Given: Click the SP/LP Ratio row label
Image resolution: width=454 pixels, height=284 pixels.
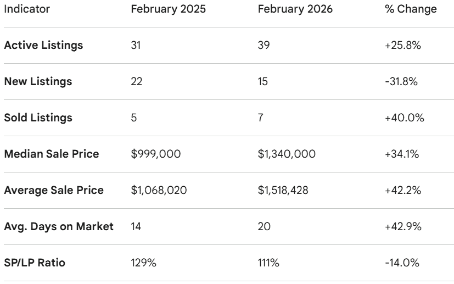Looking at the screenshot, I should pos(35,263).
